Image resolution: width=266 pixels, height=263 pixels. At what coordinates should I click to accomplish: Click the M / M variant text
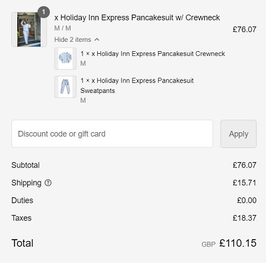click(x=63, y=29)
